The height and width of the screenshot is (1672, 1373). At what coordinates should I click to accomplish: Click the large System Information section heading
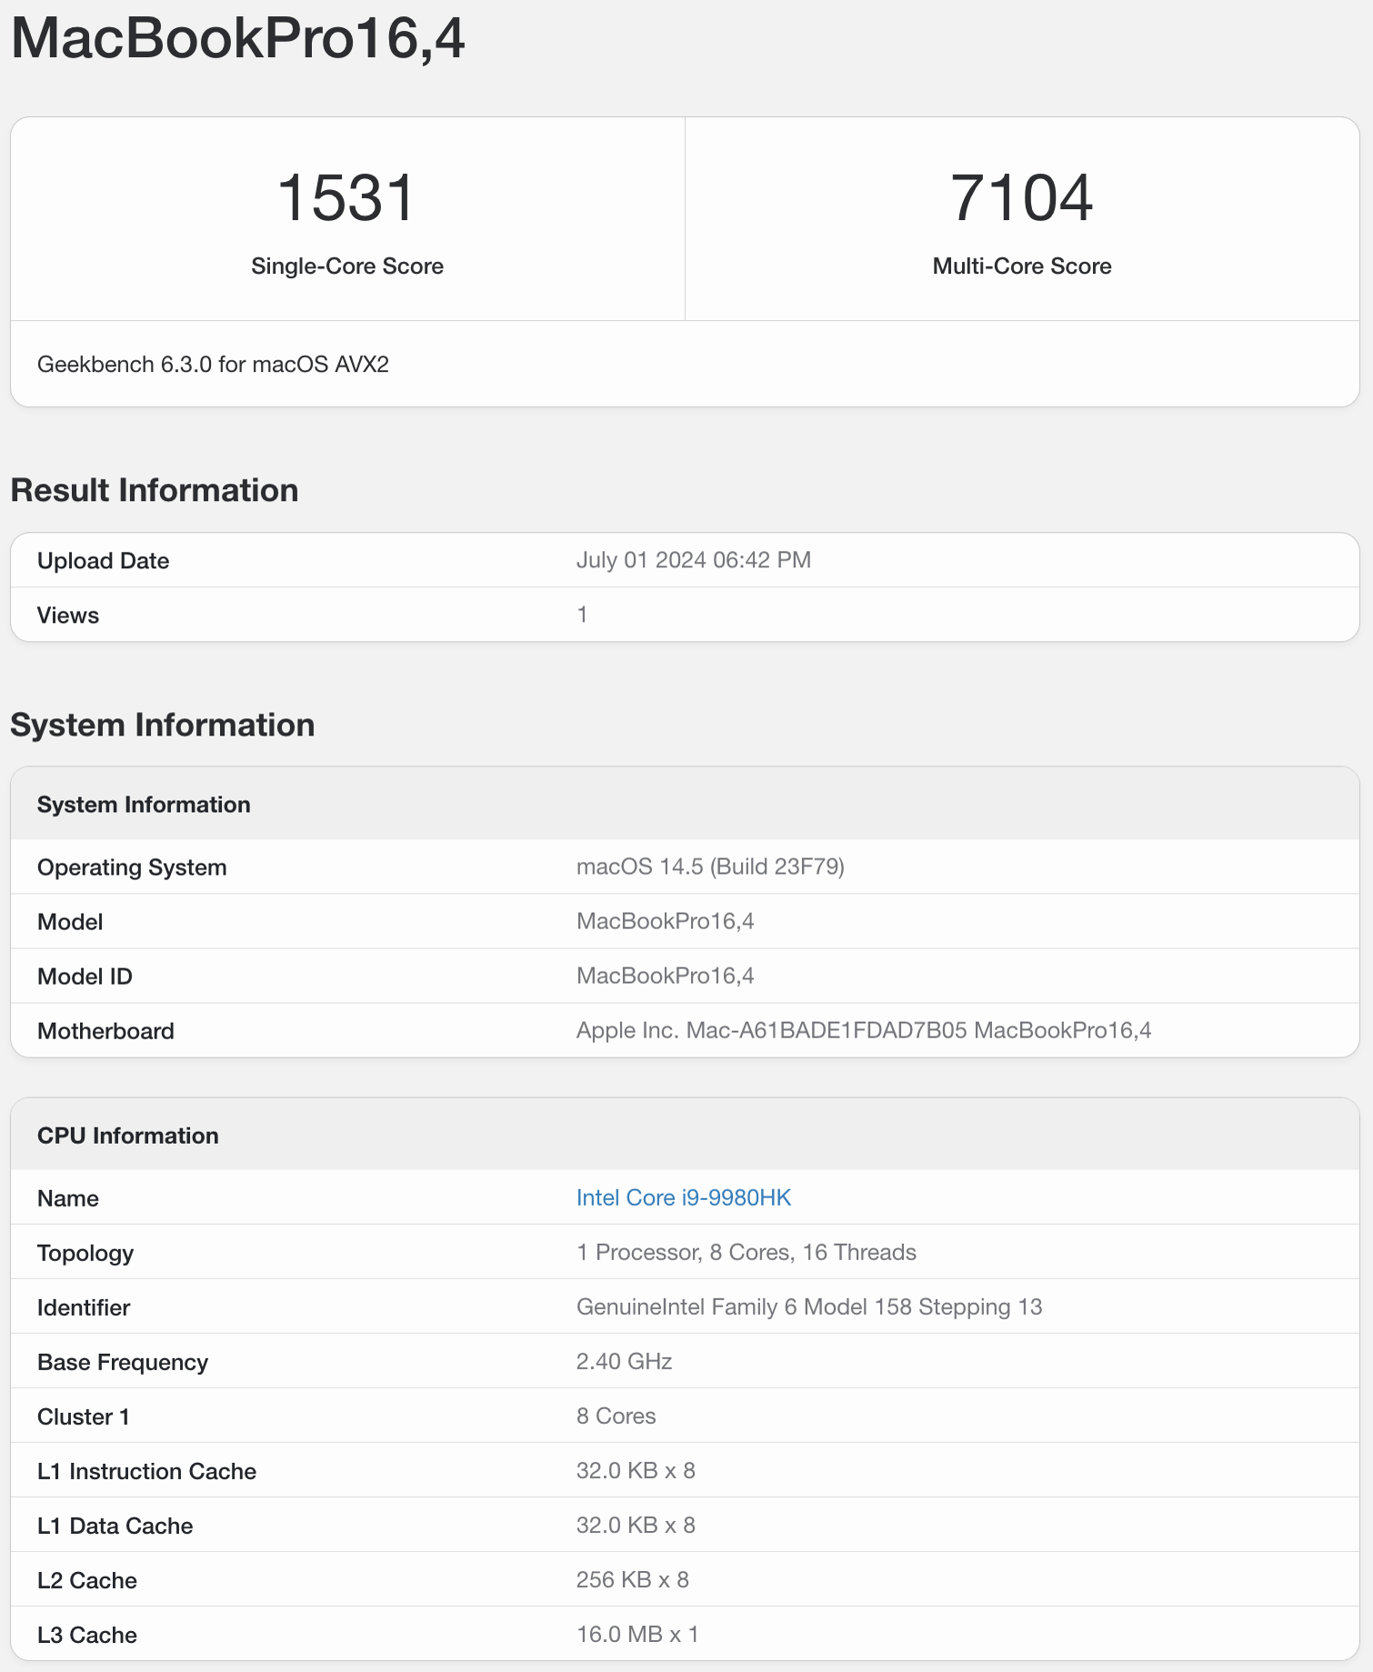pyautogui.click(x=163, y=725)
